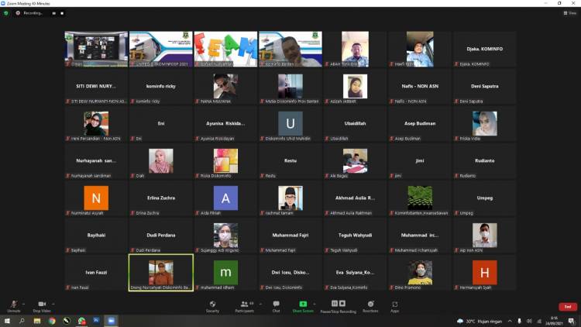Pause recording from top recording indicator
Viewport: 581px width, 327px height.
pos(53,13)
